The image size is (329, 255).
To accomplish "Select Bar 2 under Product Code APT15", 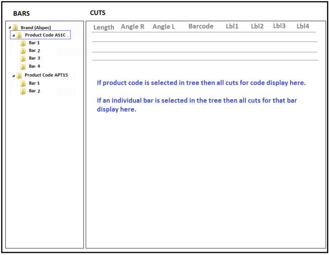I will coord(34,91).
